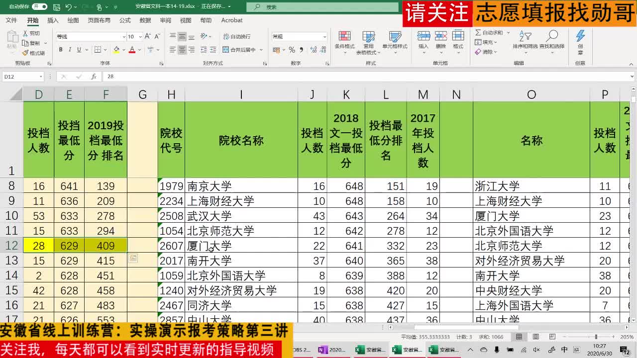637x358 pixels.
Task: Open Format as Table (套用表格格式)
Action: [369, 43]
